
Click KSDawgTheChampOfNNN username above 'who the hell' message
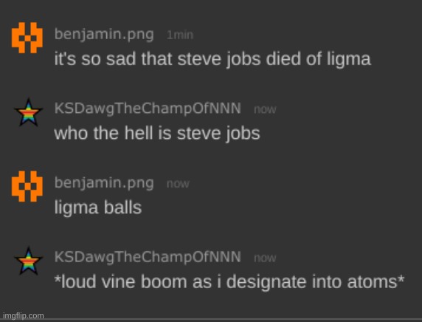tap(148, 109)
